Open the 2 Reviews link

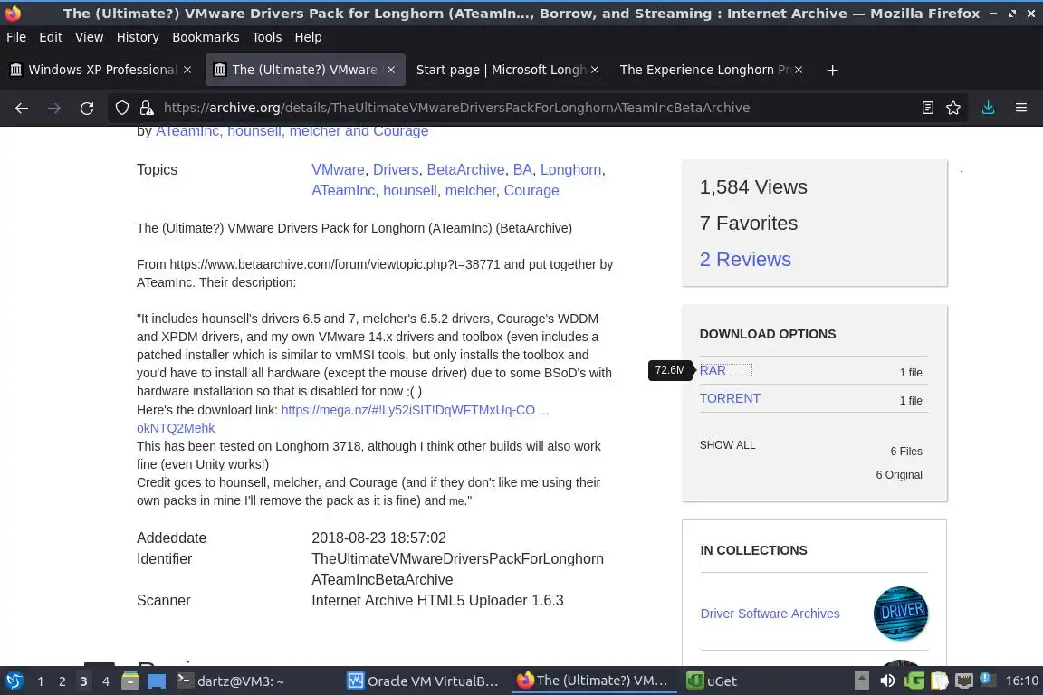coord(745,259)
